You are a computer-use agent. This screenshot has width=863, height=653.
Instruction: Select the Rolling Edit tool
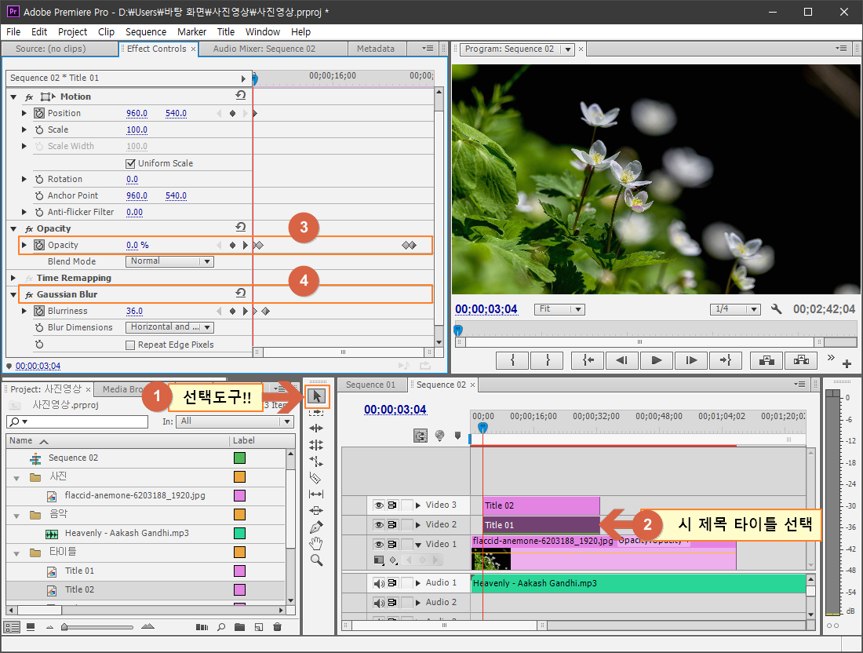(316, 445)
